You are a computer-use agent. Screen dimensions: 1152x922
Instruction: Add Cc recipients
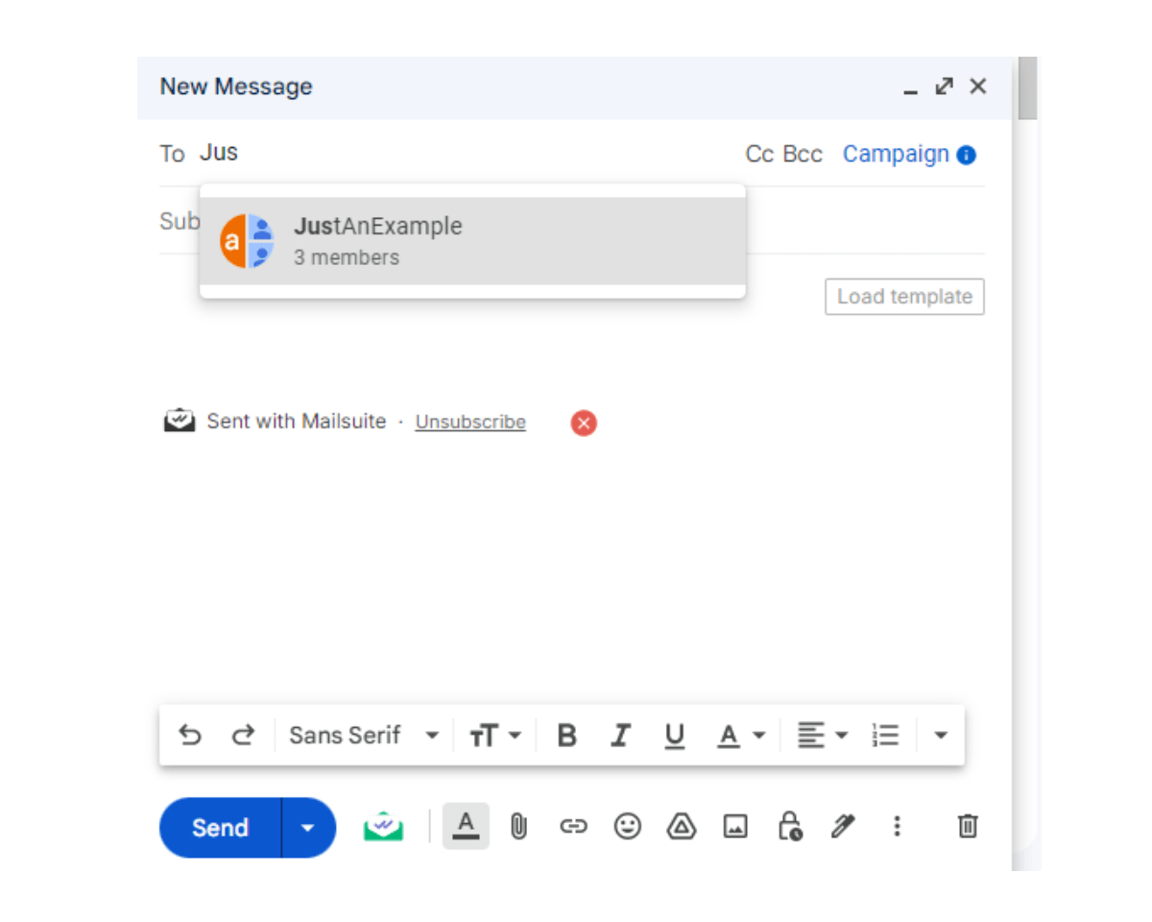coord(759,155)
